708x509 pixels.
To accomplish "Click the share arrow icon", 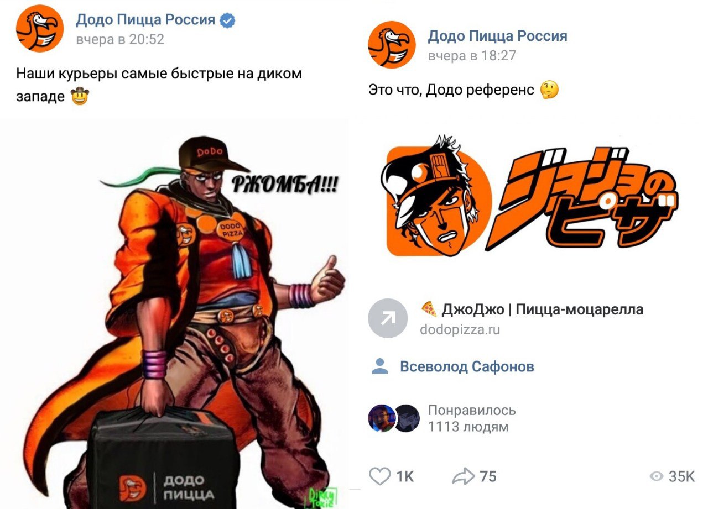I will click(x=464, y=476).
